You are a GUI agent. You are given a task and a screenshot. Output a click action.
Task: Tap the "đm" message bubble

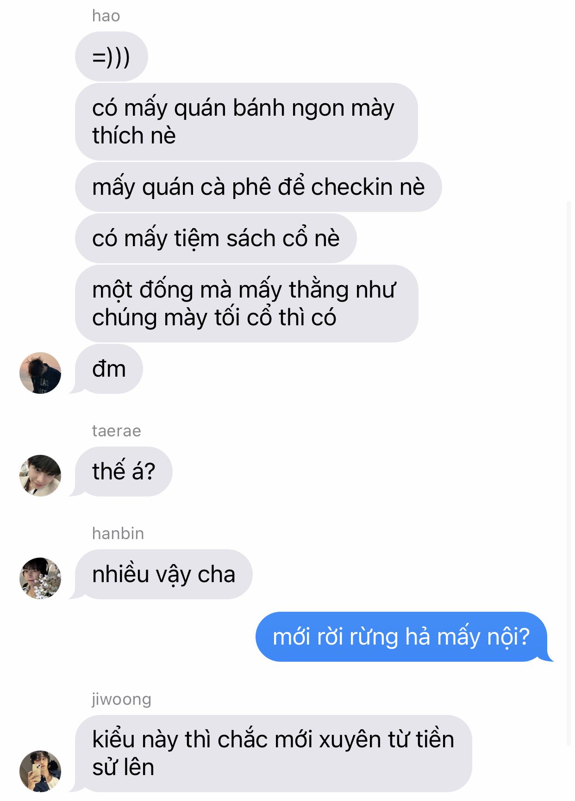click(x=109, y=369)
